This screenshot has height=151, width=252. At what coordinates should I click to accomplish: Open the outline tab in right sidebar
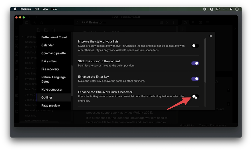click(x=208, y=22)
